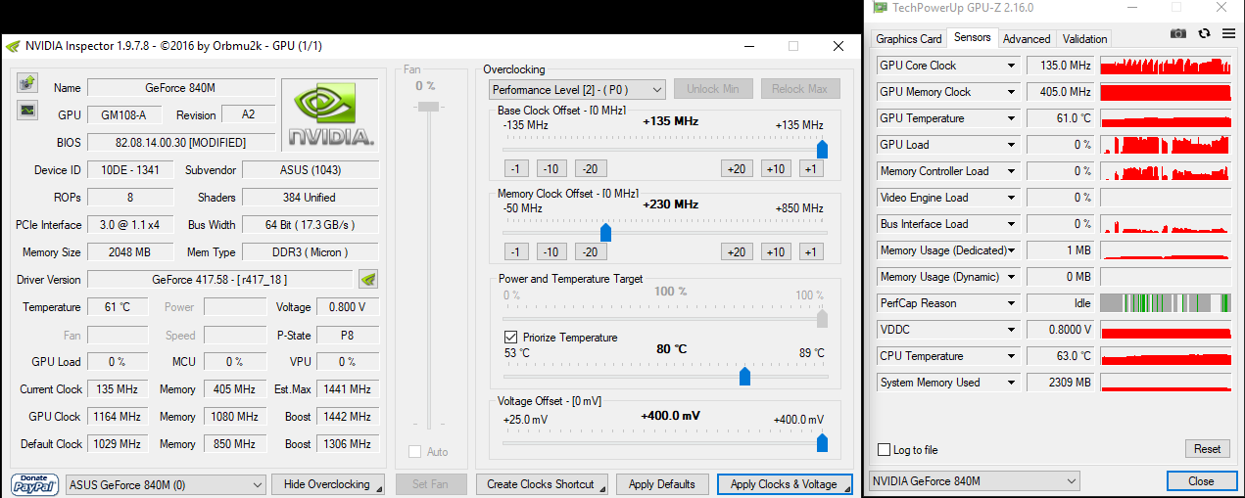Click the Base Clock Offset slider handle
1245x498 pixels.
coord(822,149)
